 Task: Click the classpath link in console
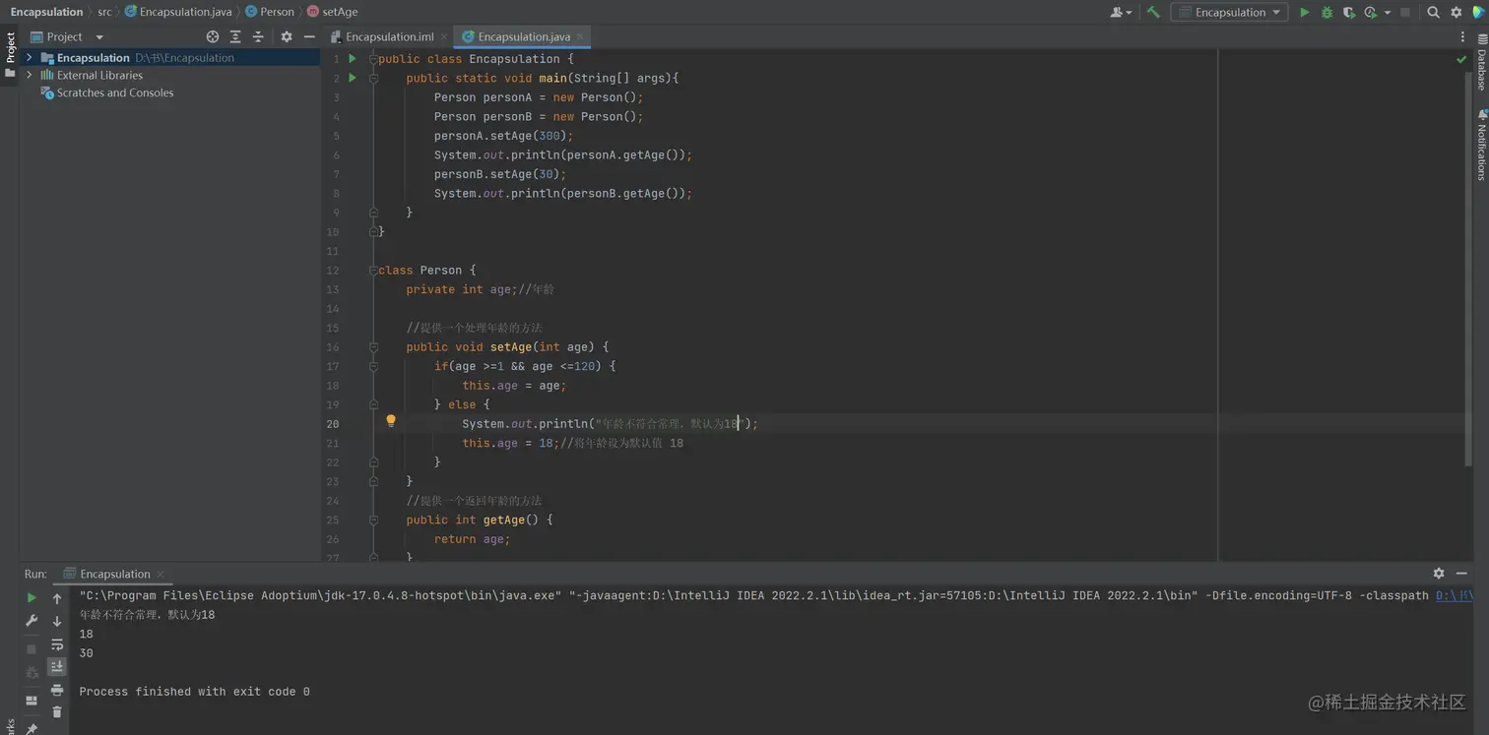pyautogui.click(x=1454, y=595)
